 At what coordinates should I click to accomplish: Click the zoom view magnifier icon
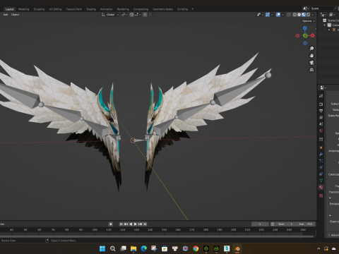(311, 49)
